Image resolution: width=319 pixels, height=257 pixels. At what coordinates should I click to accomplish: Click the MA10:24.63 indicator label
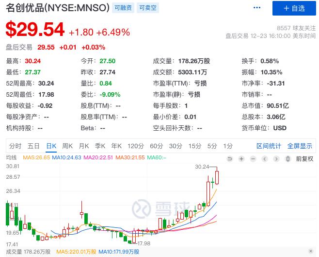(x=66, y=157)
